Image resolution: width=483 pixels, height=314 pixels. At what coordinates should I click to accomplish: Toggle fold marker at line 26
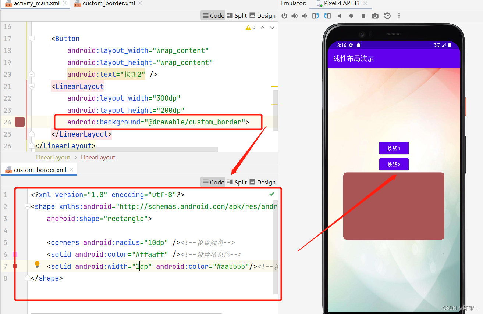click(32, 146)
